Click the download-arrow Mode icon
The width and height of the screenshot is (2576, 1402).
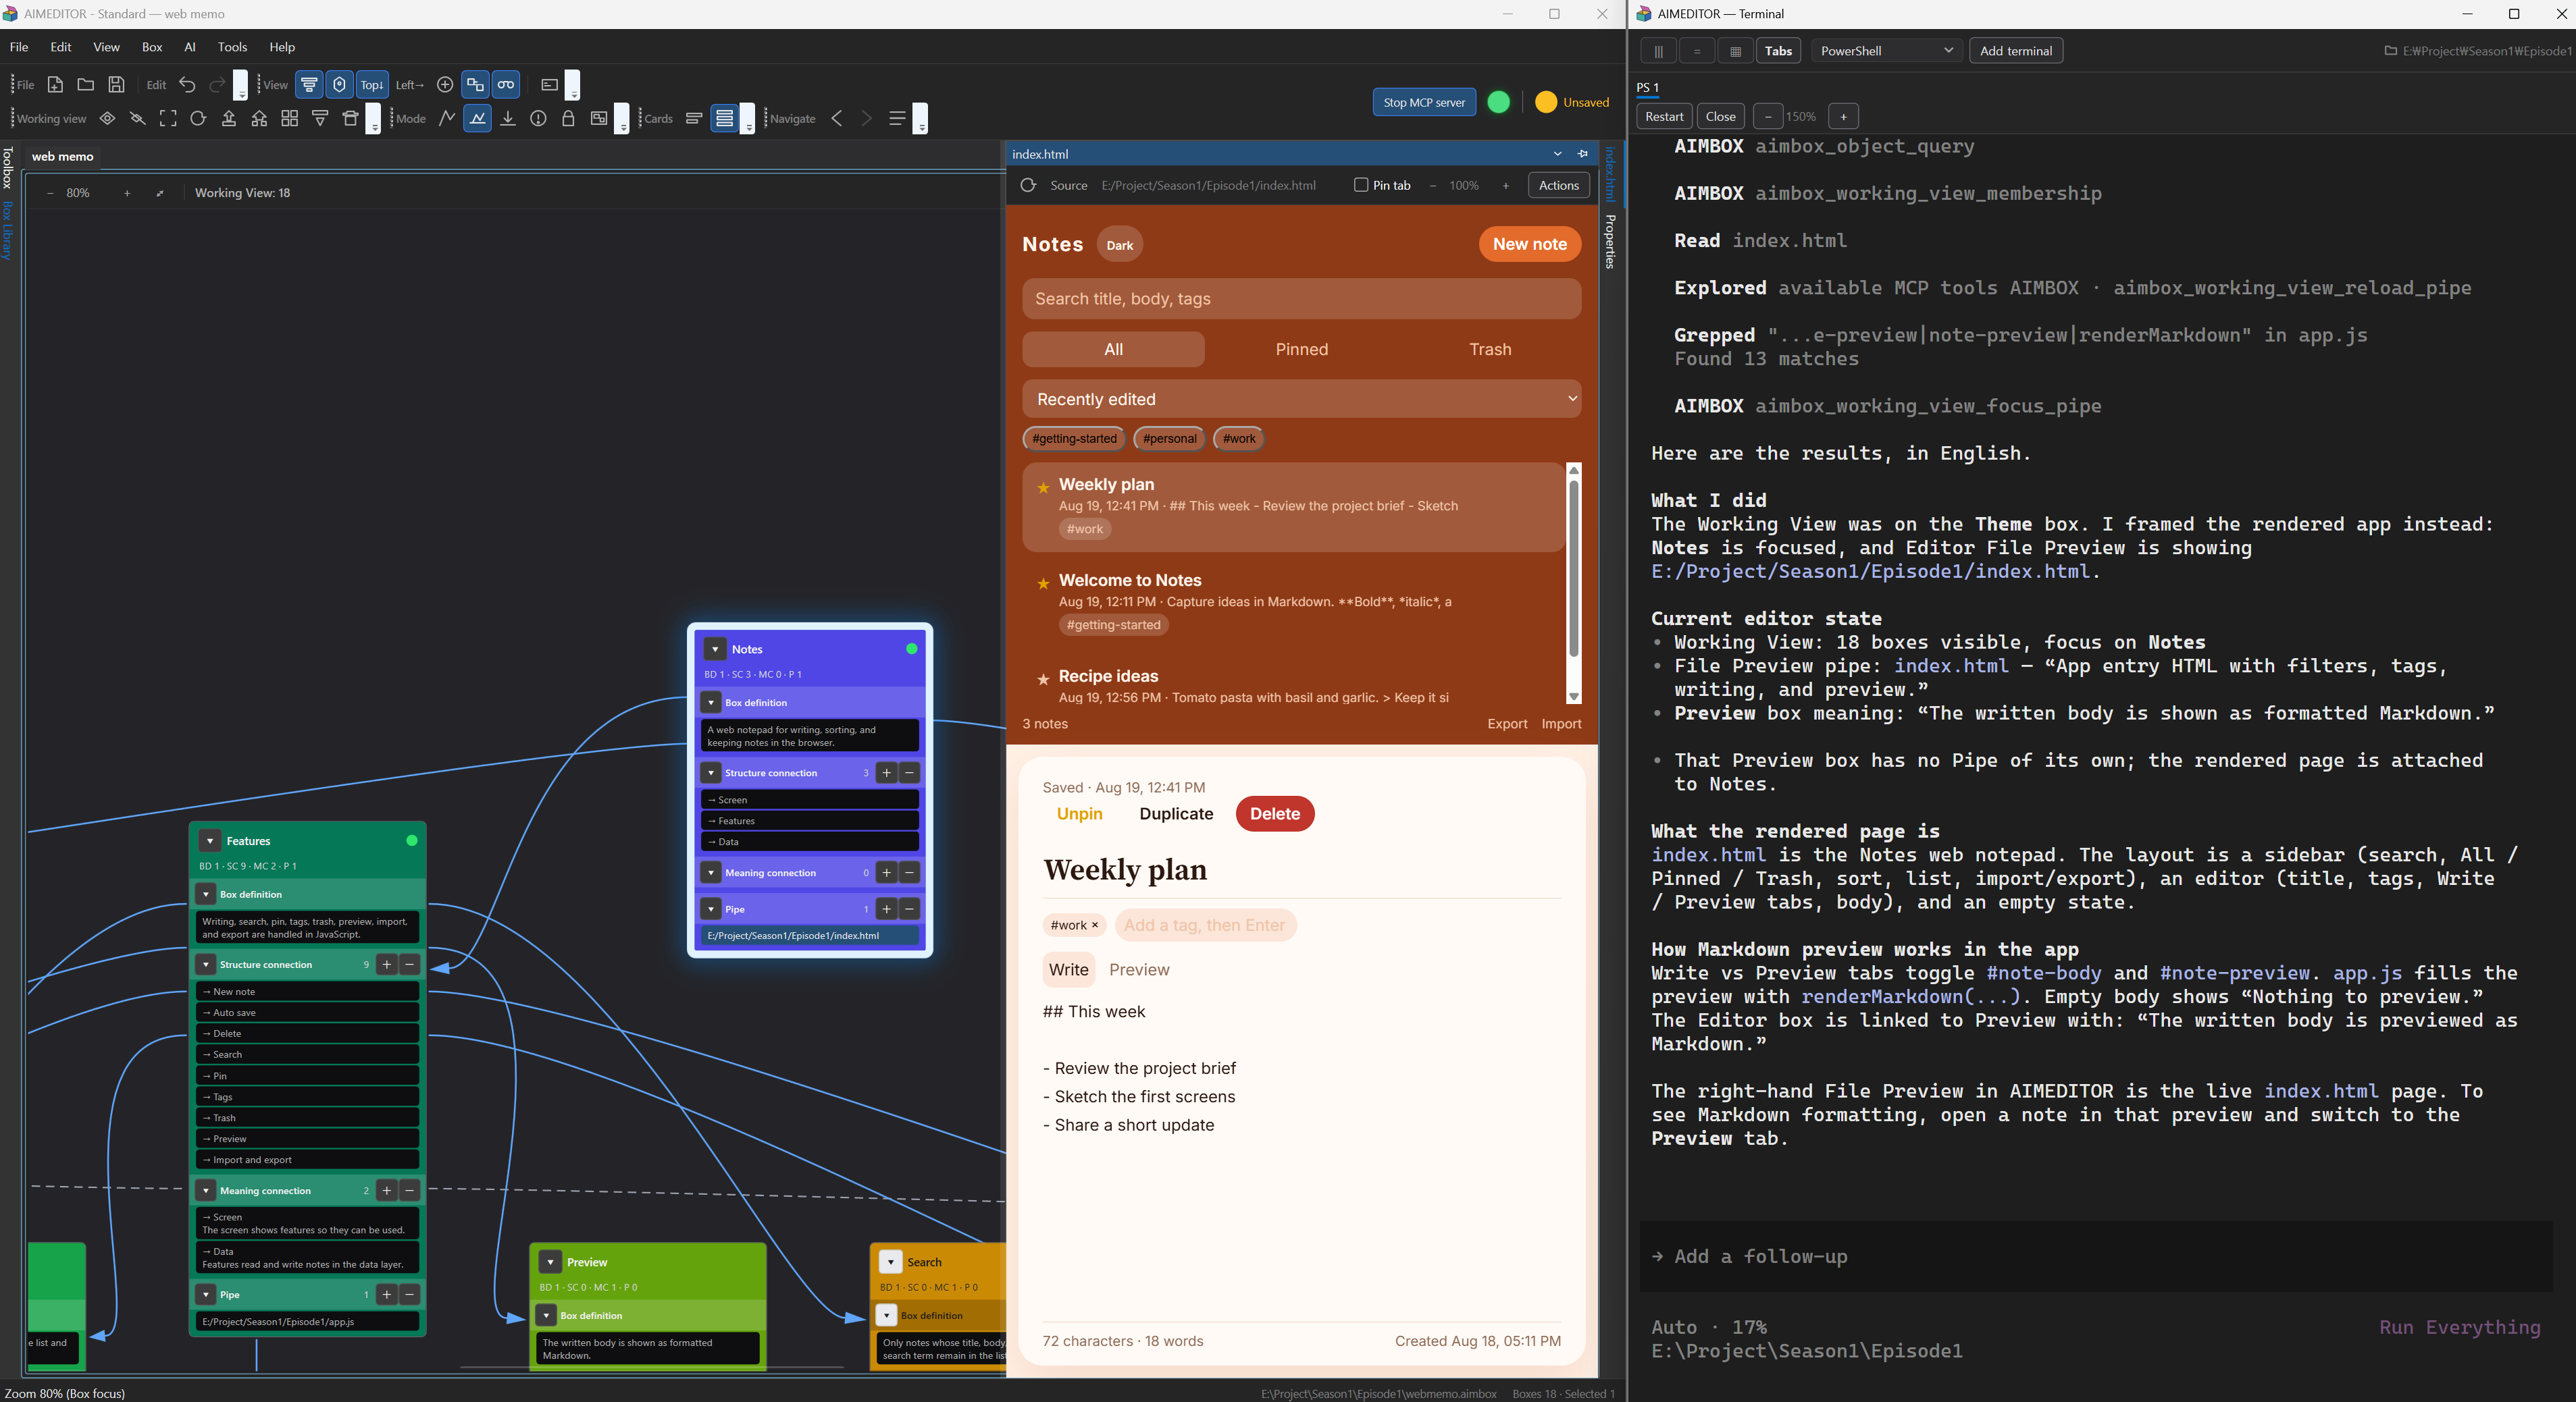(x=508, y=118)
